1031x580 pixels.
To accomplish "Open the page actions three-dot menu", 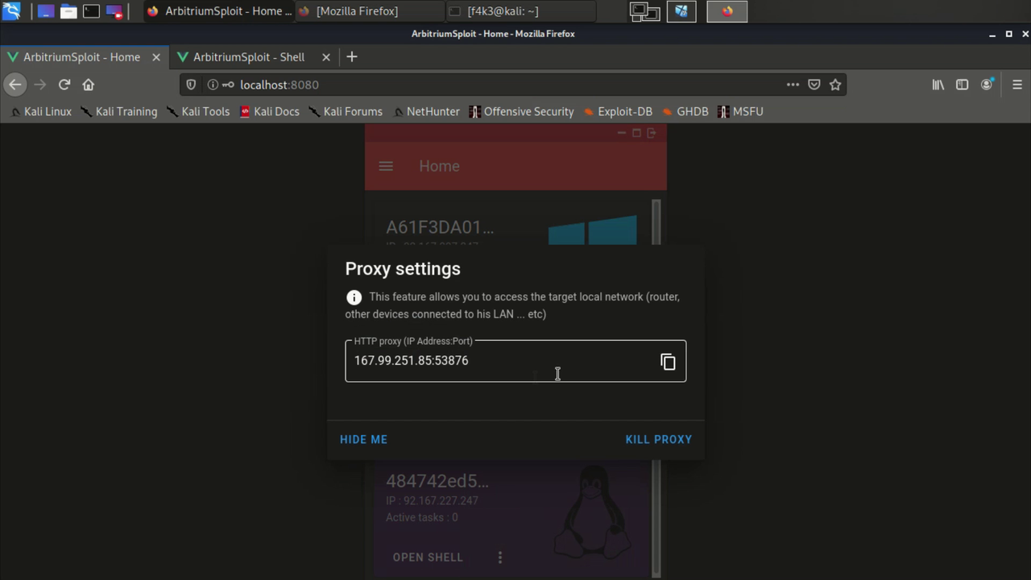I will pos(792,85).
